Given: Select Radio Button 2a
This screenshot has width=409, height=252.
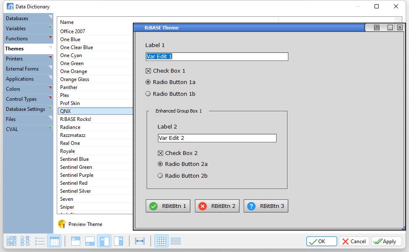Looking at the screenshot, I should pyautogui.click(x=160, y=164).
